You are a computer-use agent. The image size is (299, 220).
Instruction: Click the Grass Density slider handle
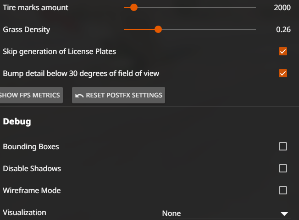[158, 29]
